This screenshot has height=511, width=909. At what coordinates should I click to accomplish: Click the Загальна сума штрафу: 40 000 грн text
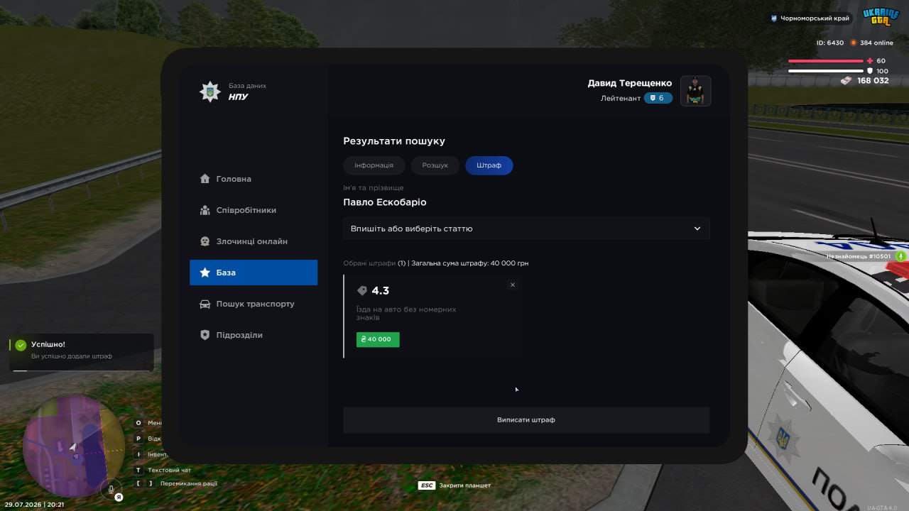click(470, 263)
